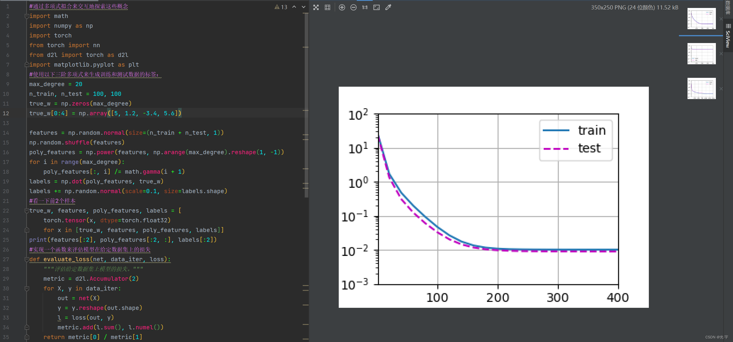
Task: Click the 'n_train, n_test = 100, 100' line
Action: point(75,94)
